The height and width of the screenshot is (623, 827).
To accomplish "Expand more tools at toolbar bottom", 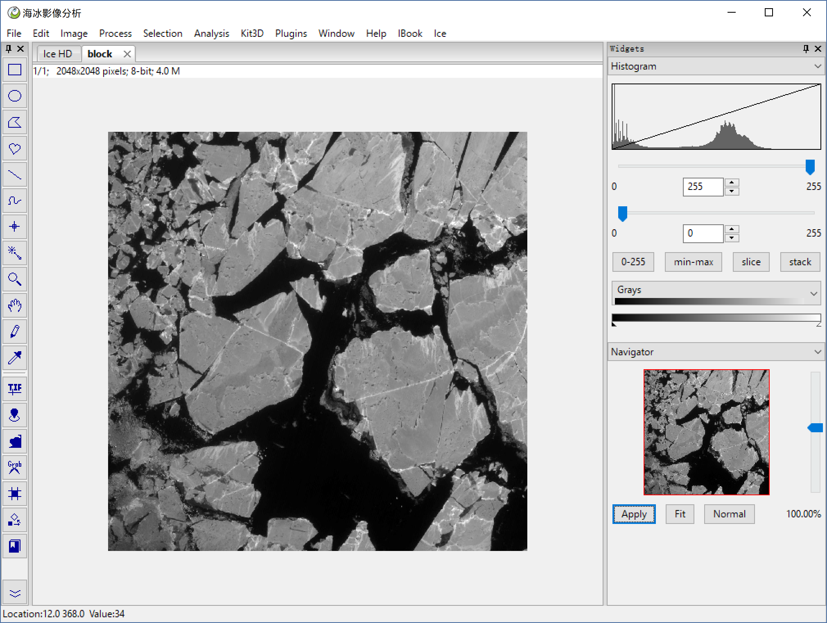I will 15,593.
